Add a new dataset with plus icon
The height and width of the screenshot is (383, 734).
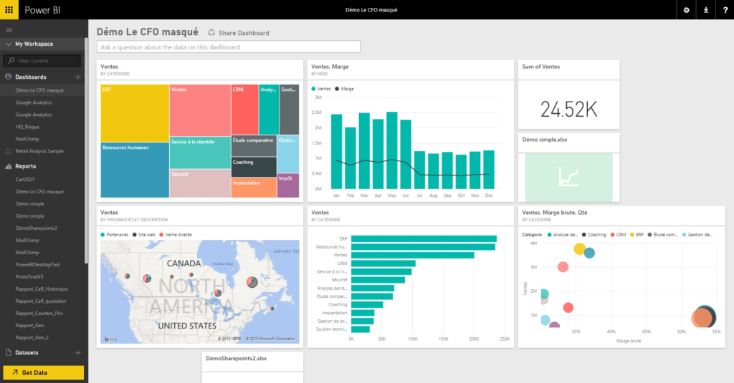click(x=78, y=352)
